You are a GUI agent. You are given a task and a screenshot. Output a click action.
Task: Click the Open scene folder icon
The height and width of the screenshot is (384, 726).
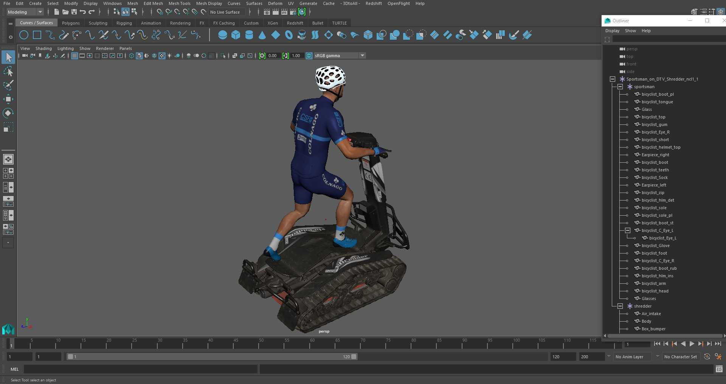(65, 12)
